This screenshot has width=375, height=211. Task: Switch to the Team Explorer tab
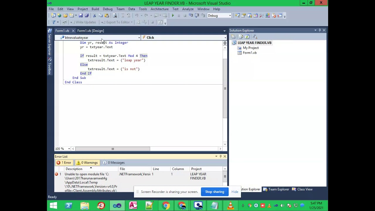tap(276, 189)
